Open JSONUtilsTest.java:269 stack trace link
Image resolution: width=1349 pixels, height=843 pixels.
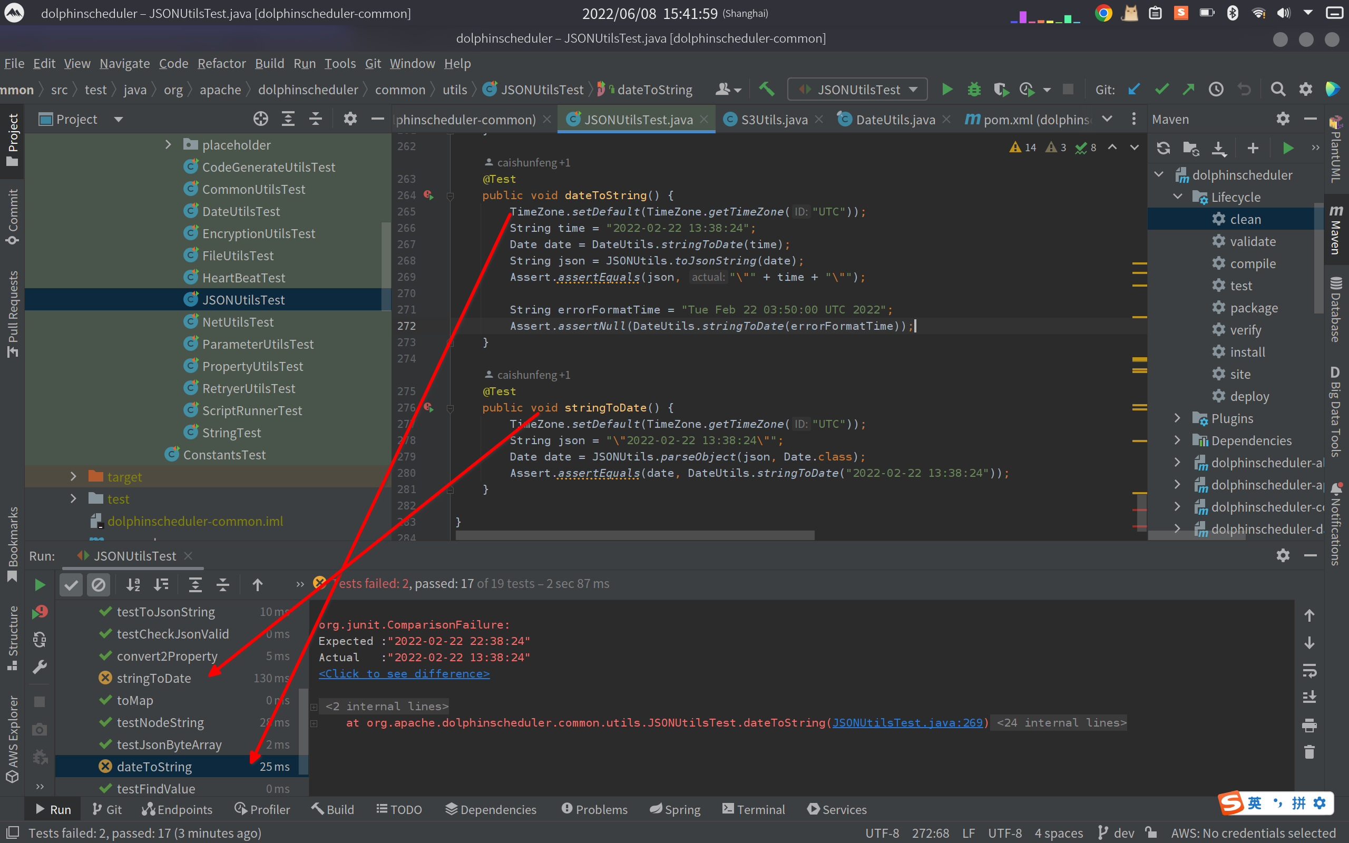tap(907, 722)
